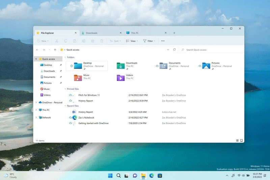Open Microsoft Store from the taskbar
This screenshot has height=180, width=270.
[x=160, y=176]
